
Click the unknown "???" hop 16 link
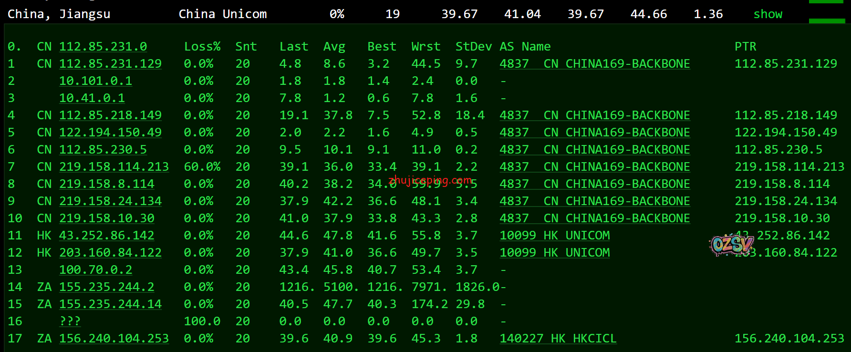point(70,321)
